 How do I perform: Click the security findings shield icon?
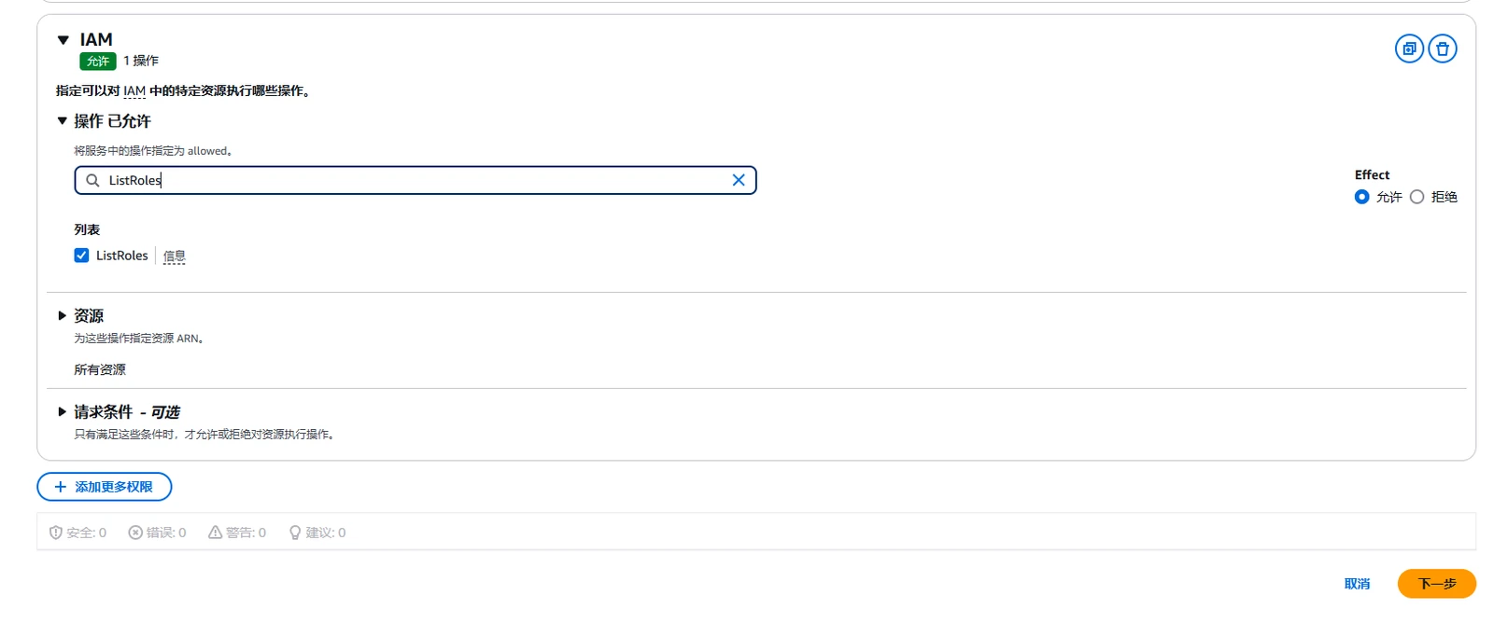[56, 533]
